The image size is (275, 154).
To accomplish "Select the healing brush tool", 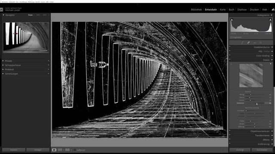I will [x=248, y=43].
